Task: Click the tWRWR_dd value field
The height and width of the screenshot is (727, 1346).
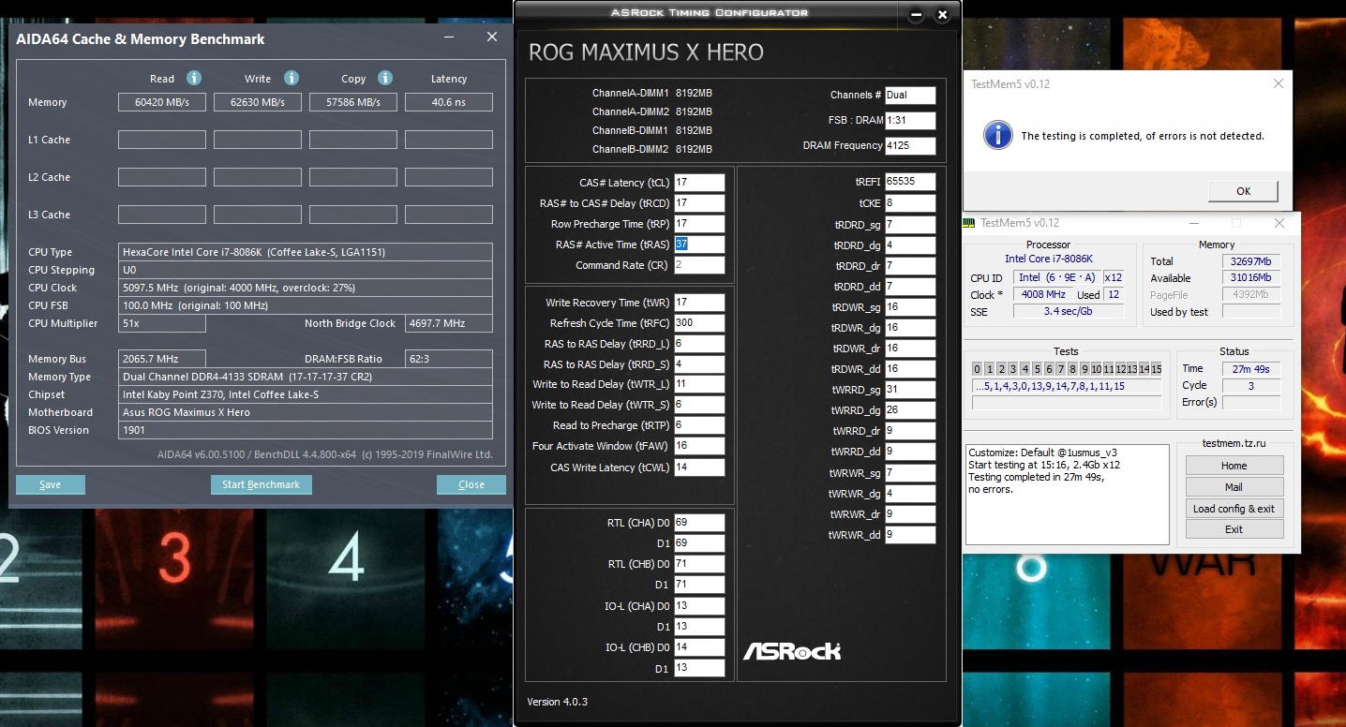Action: [x=910, y=535]
